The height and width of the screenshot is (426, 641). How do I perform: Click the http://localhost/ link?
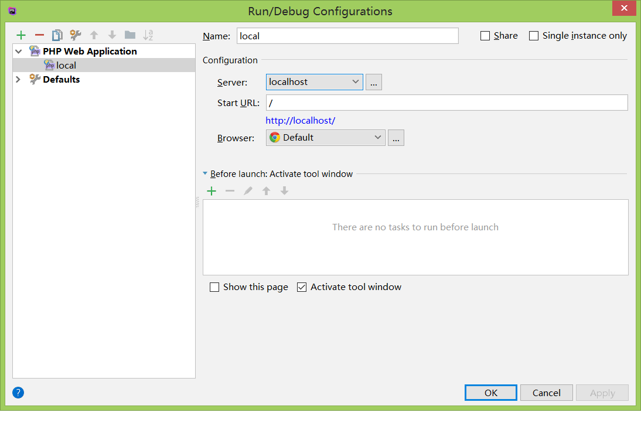(300, 121)
